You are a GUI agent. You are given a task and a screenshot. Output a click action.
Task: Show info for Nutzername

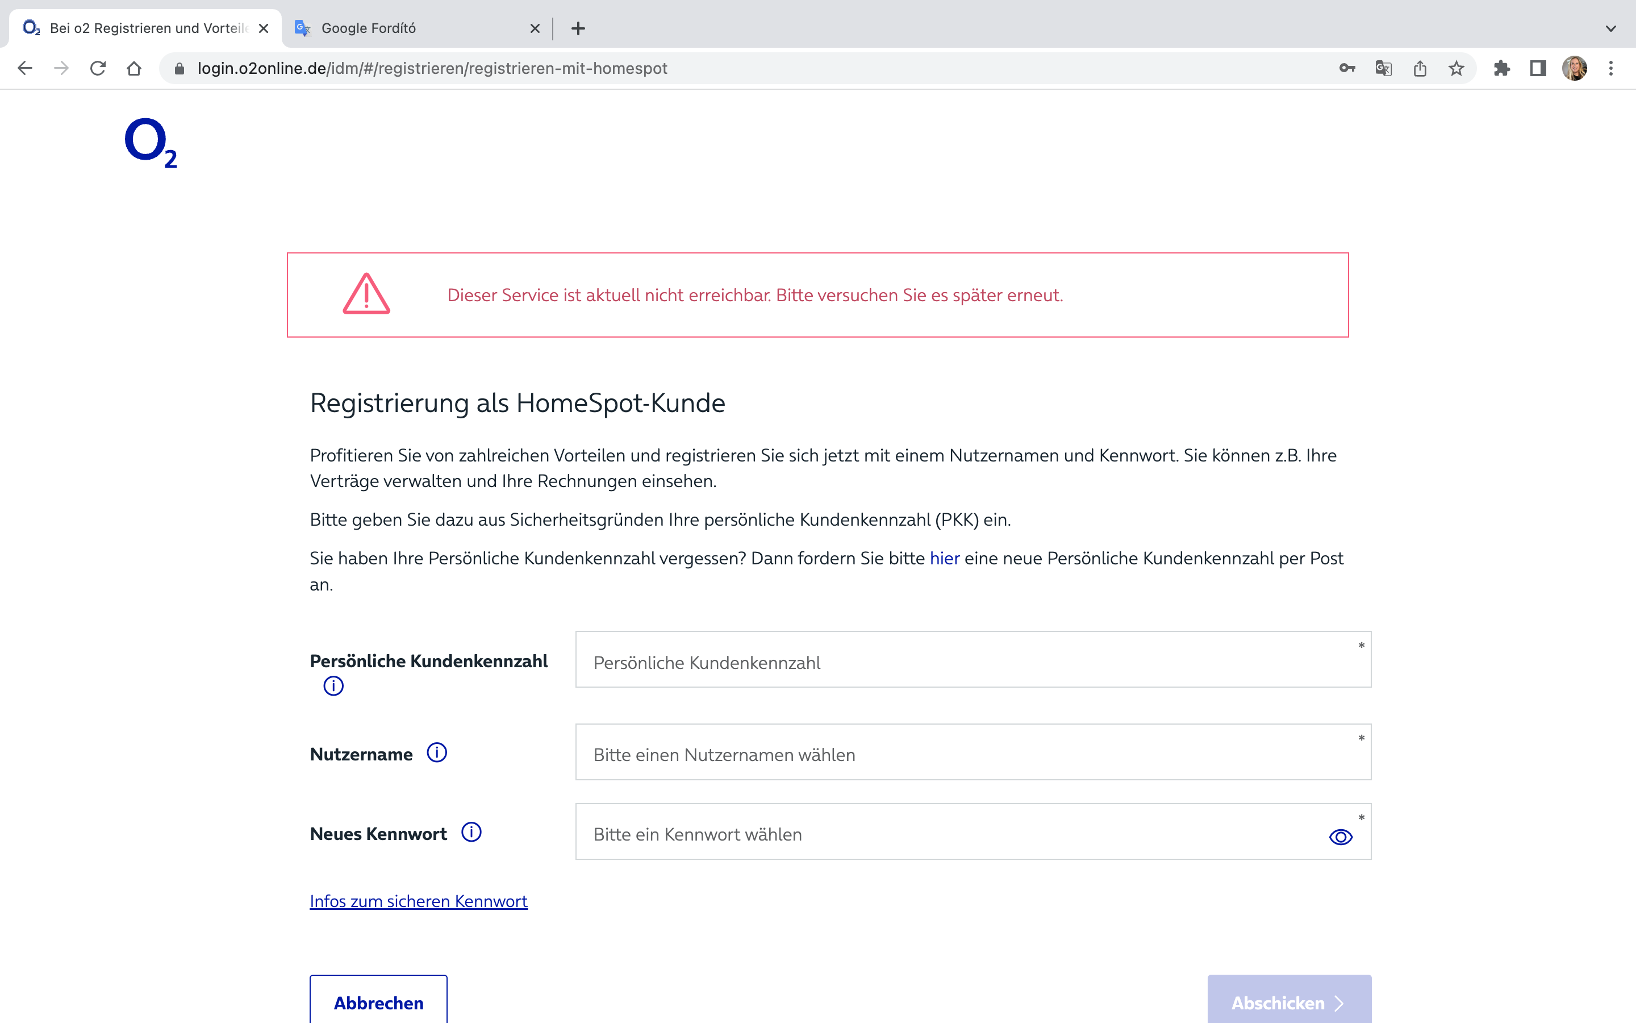click(437, 752)
